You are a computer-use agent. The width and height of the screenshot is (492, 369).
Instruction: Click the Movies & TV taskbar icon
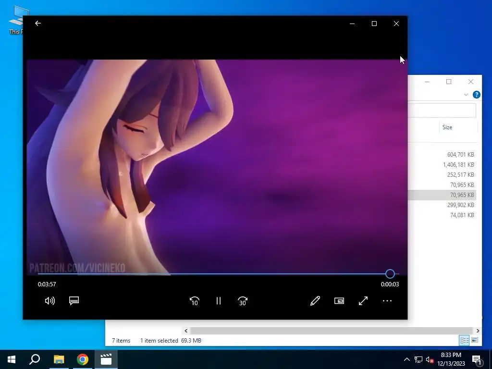tap(106, 359)
